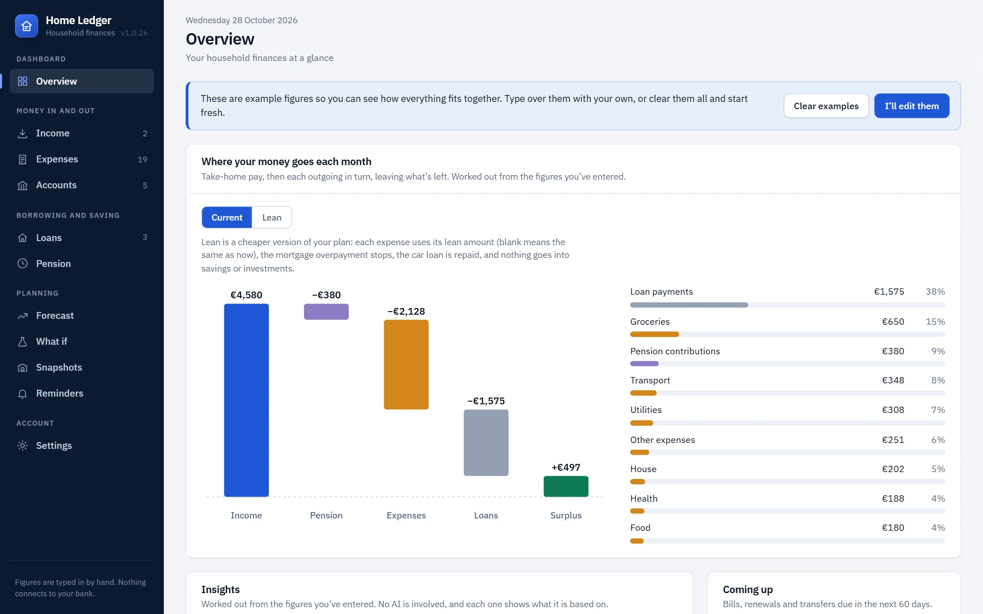Click the Loans house icon
The width and height of the screenshot is (983, 614).
pos(22,237)
